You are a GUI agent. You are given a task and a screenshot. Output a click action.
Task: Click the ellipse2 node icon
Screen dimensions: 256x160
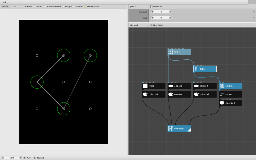(196, 86)
